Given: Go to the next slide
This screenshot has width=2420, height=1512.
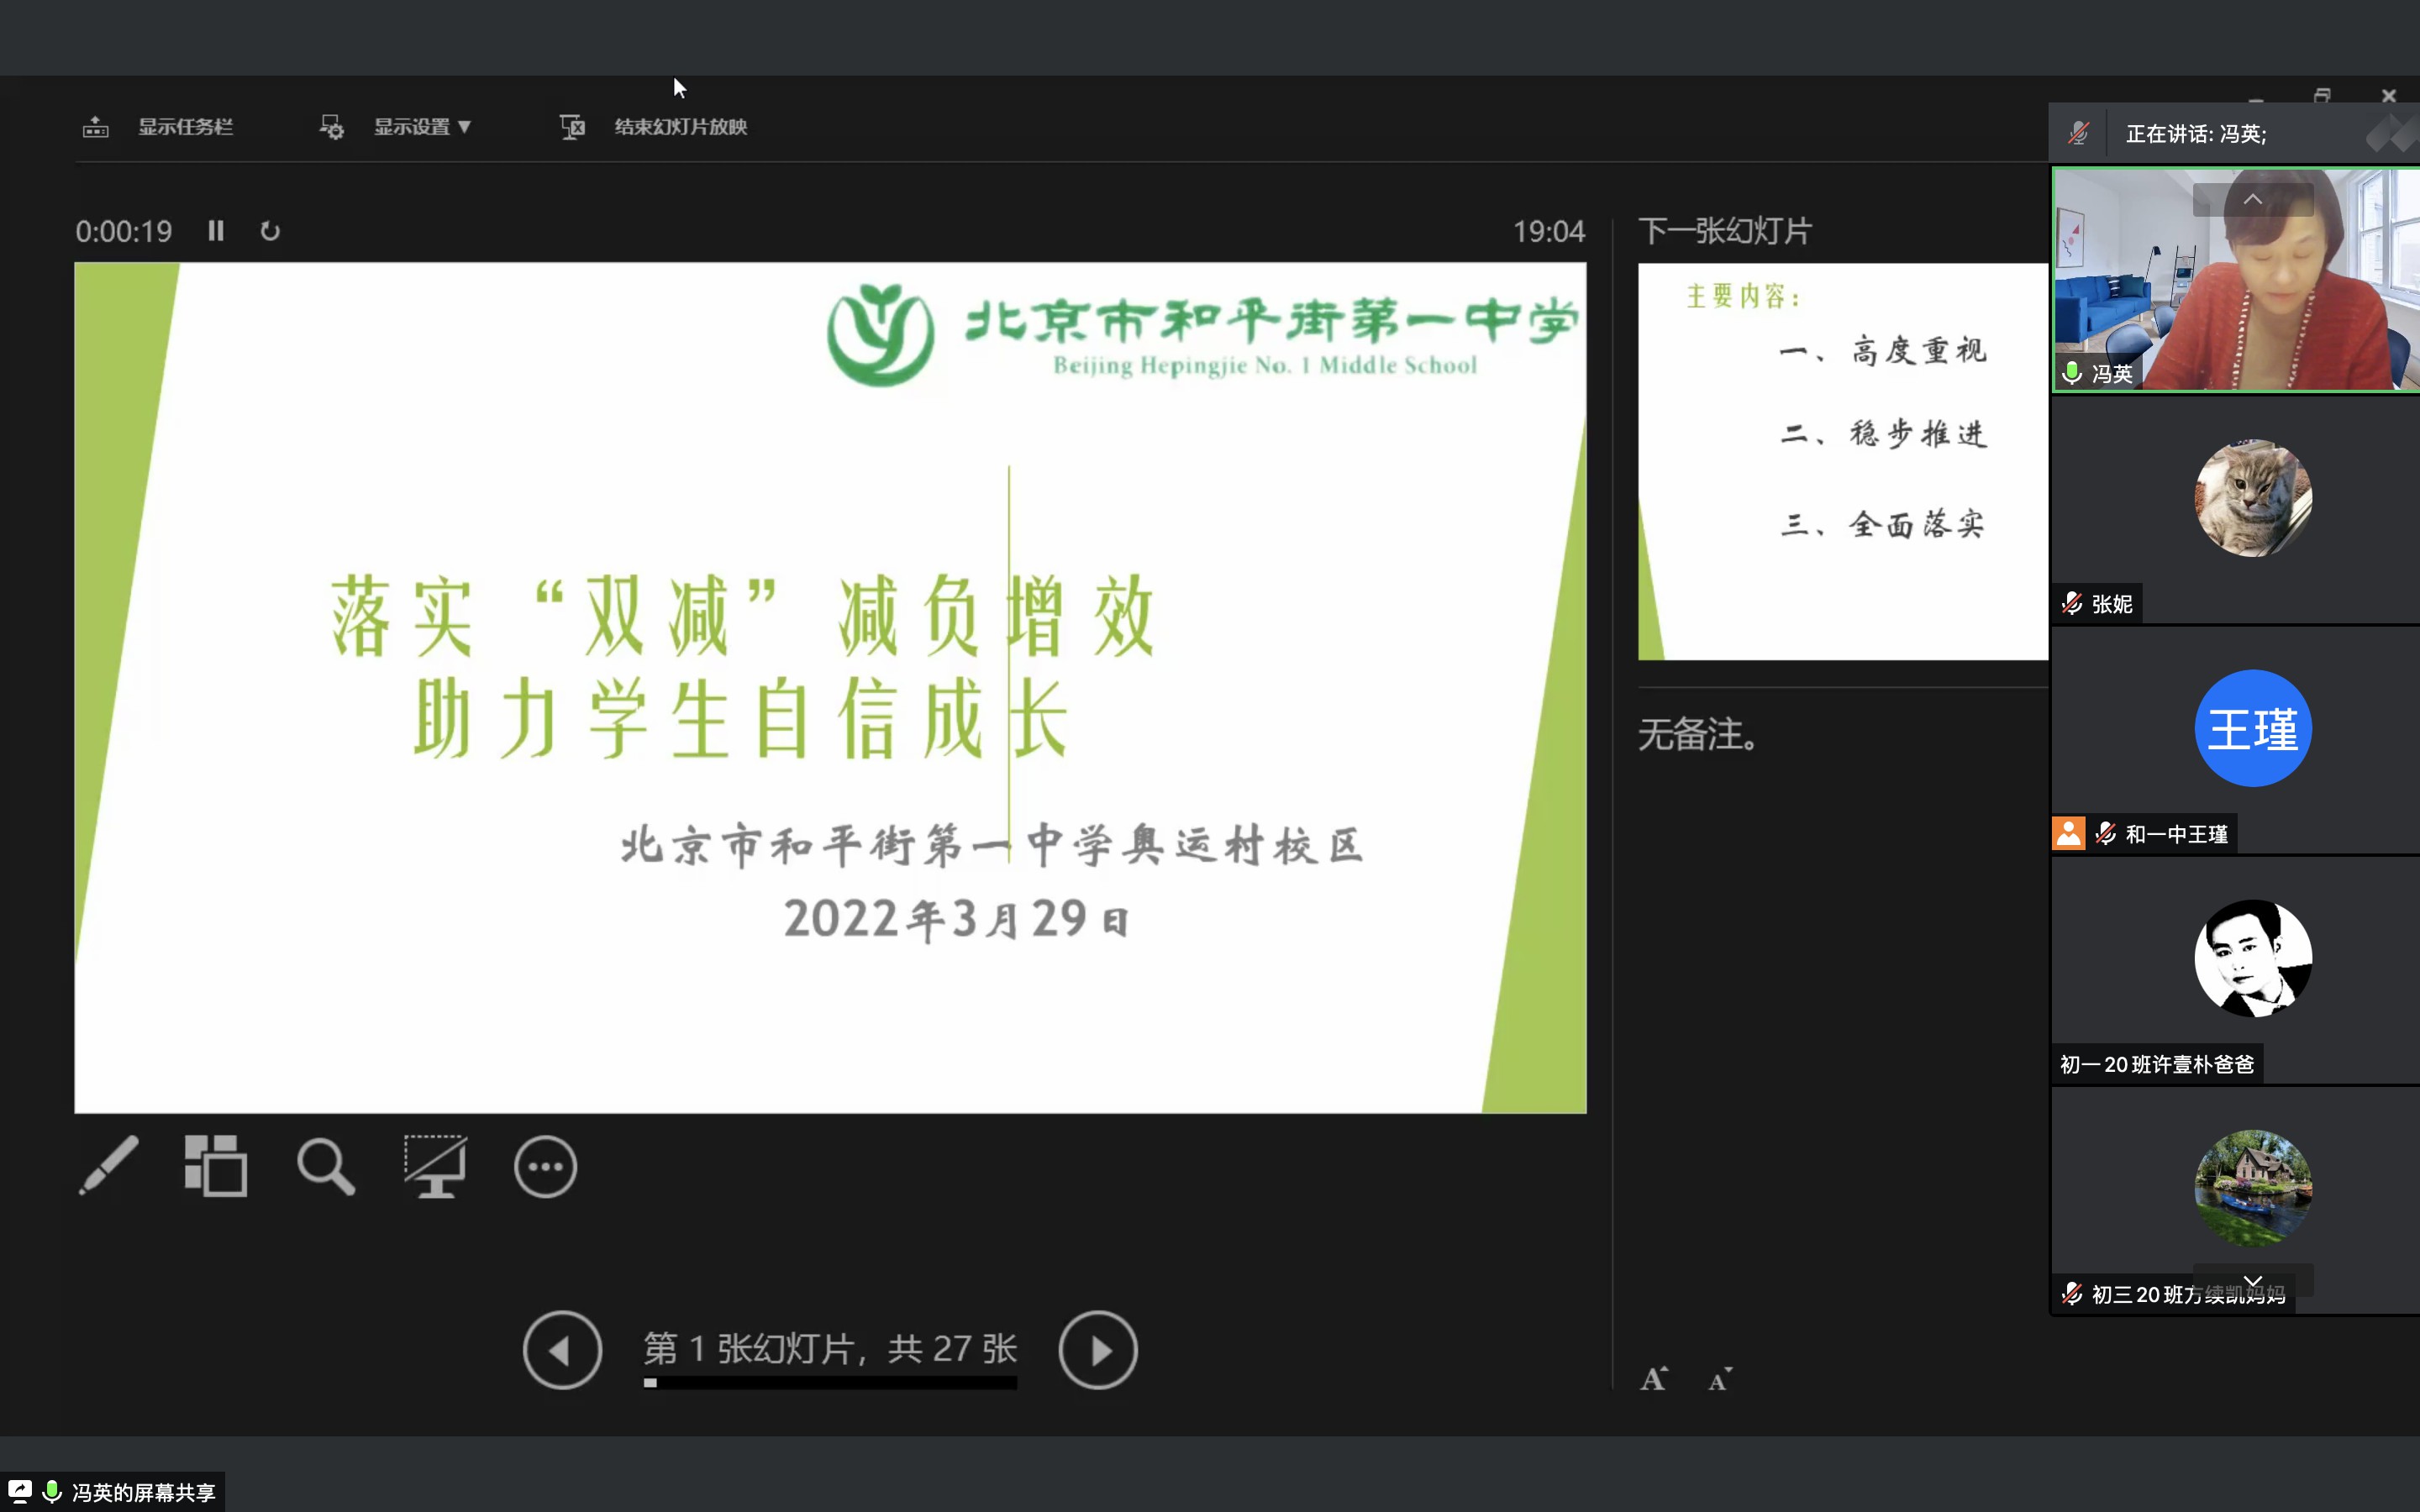Looking at the screenshot, I should [x=1098, y=1350].
